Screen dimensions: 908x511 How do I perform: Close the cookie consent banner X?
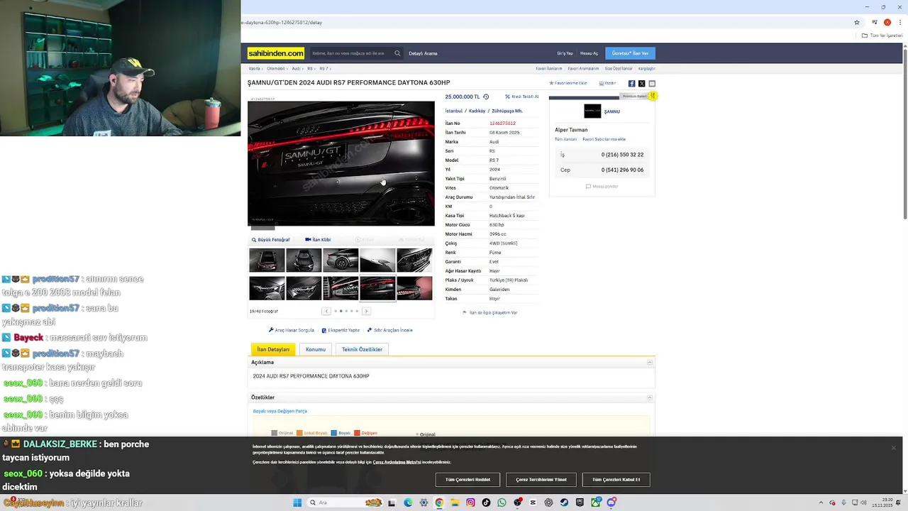tap(893, 447)
